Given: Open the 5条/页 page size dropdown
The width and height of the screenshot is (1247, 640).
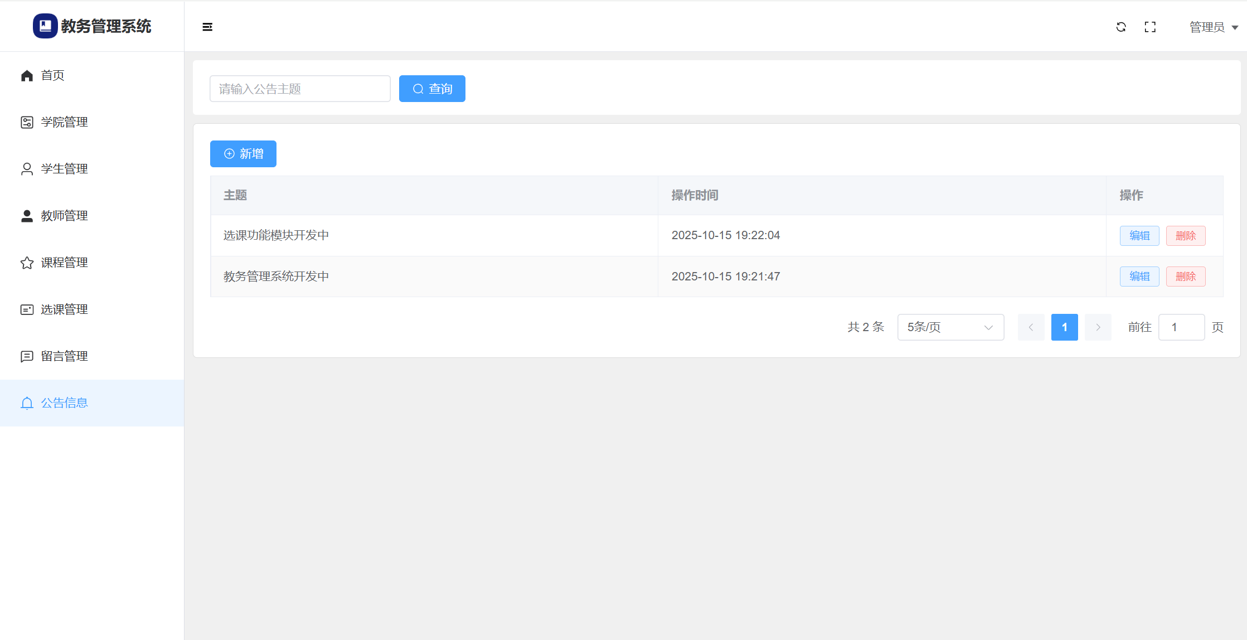Looking at the screenshot, I should [950, 327].
